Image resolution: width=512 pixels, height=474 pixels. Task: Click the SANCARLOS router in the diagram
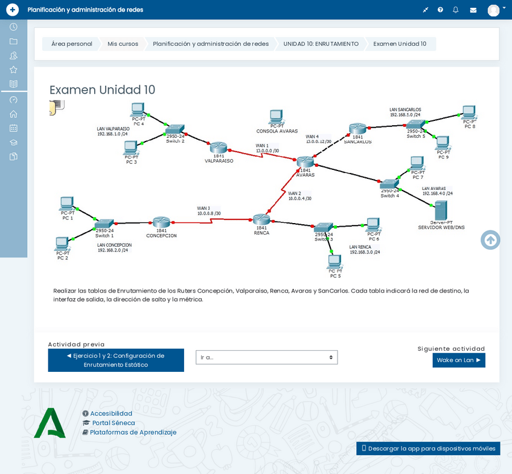click(357, 129)
